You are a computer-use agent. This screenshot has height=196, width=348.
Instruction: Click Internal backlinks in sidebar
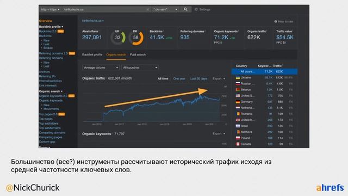(51, 81)
